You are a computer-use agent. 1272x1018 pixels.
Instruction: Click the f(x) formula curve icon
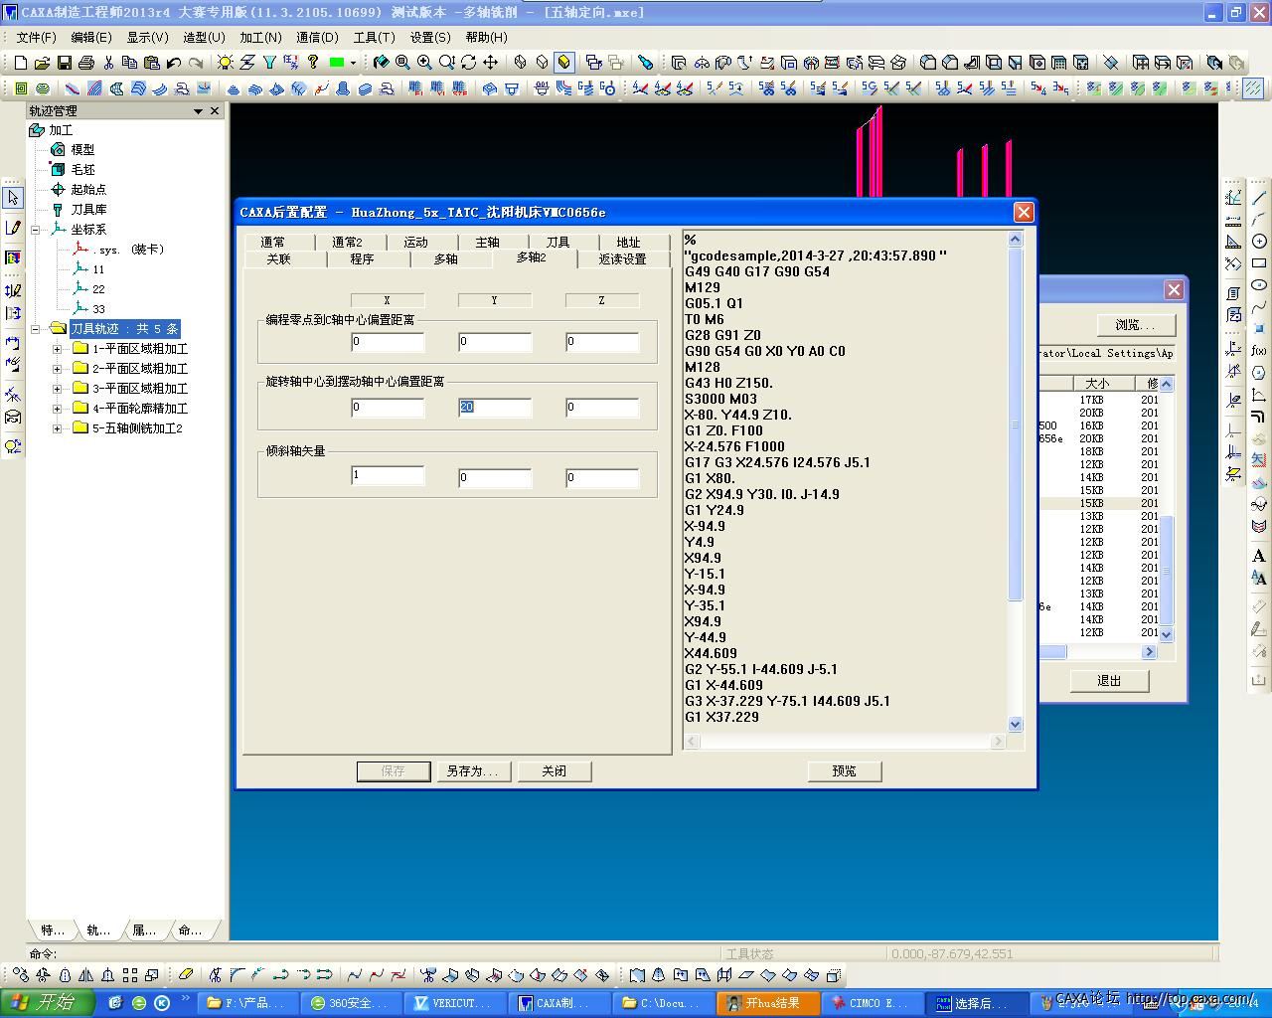pos(1259,350)
